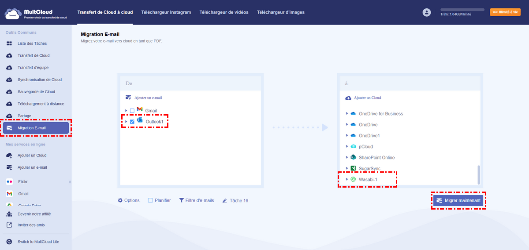The height and width of the screenshot is (250, 529).
Task: Click the Filtre d'e-mails funnel icon
Action: (x=181, y=200)
